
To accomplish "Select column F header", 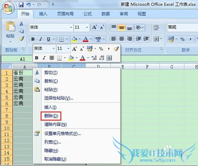I will (147, 67).
